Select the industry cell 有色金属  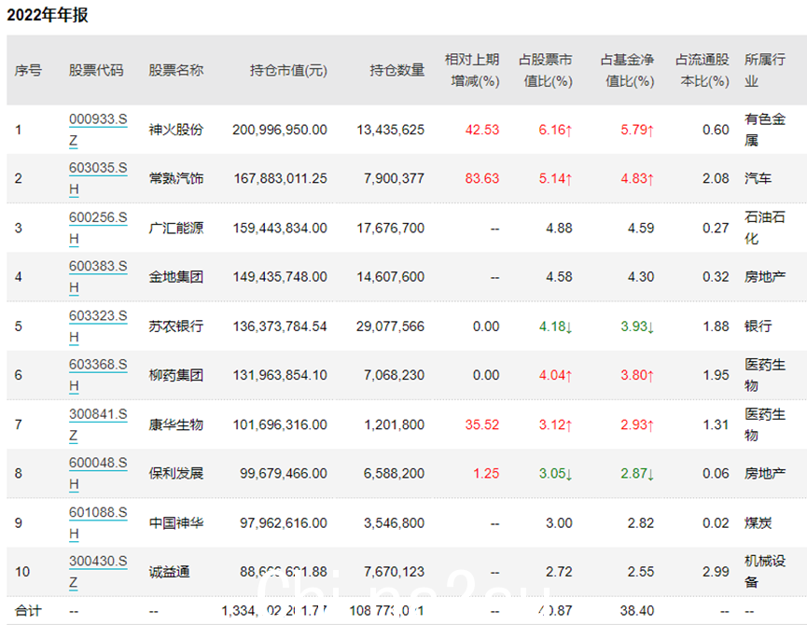765,130
